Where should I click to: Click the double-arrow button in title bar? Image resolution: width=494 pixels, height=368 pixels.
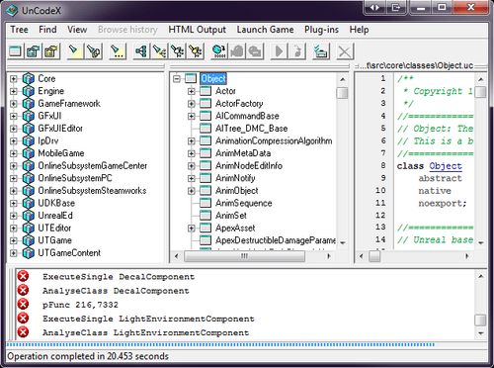pyautogui.click(x=374, y=7)
